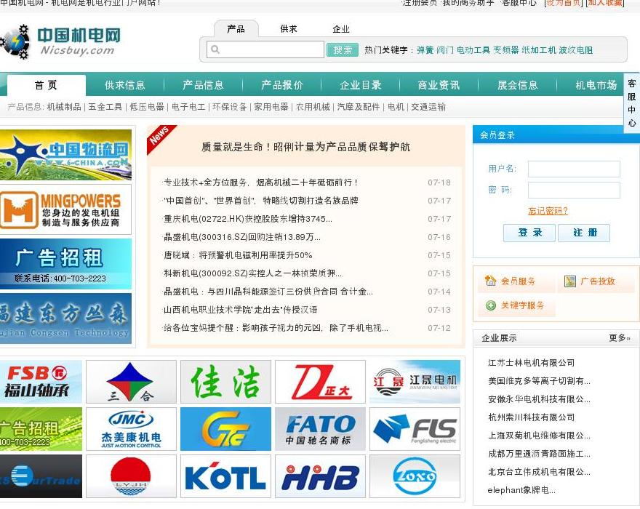The image size is (640, 509).
Task: Open the GTC blue logo
Action: 225,429
